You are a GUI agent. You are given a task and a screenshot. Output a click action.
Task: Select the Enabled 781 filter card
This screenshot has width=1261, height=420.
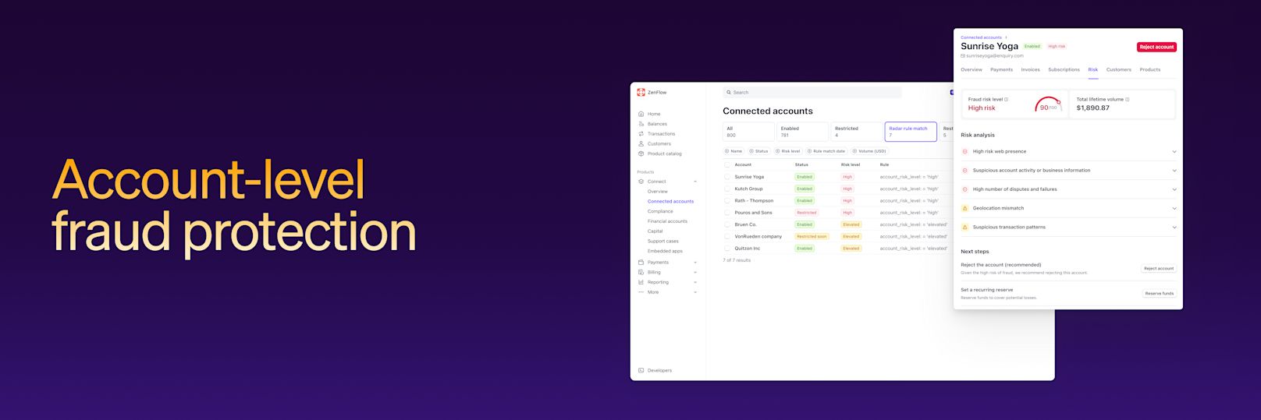pyautogui.click(x=802, y=132)
